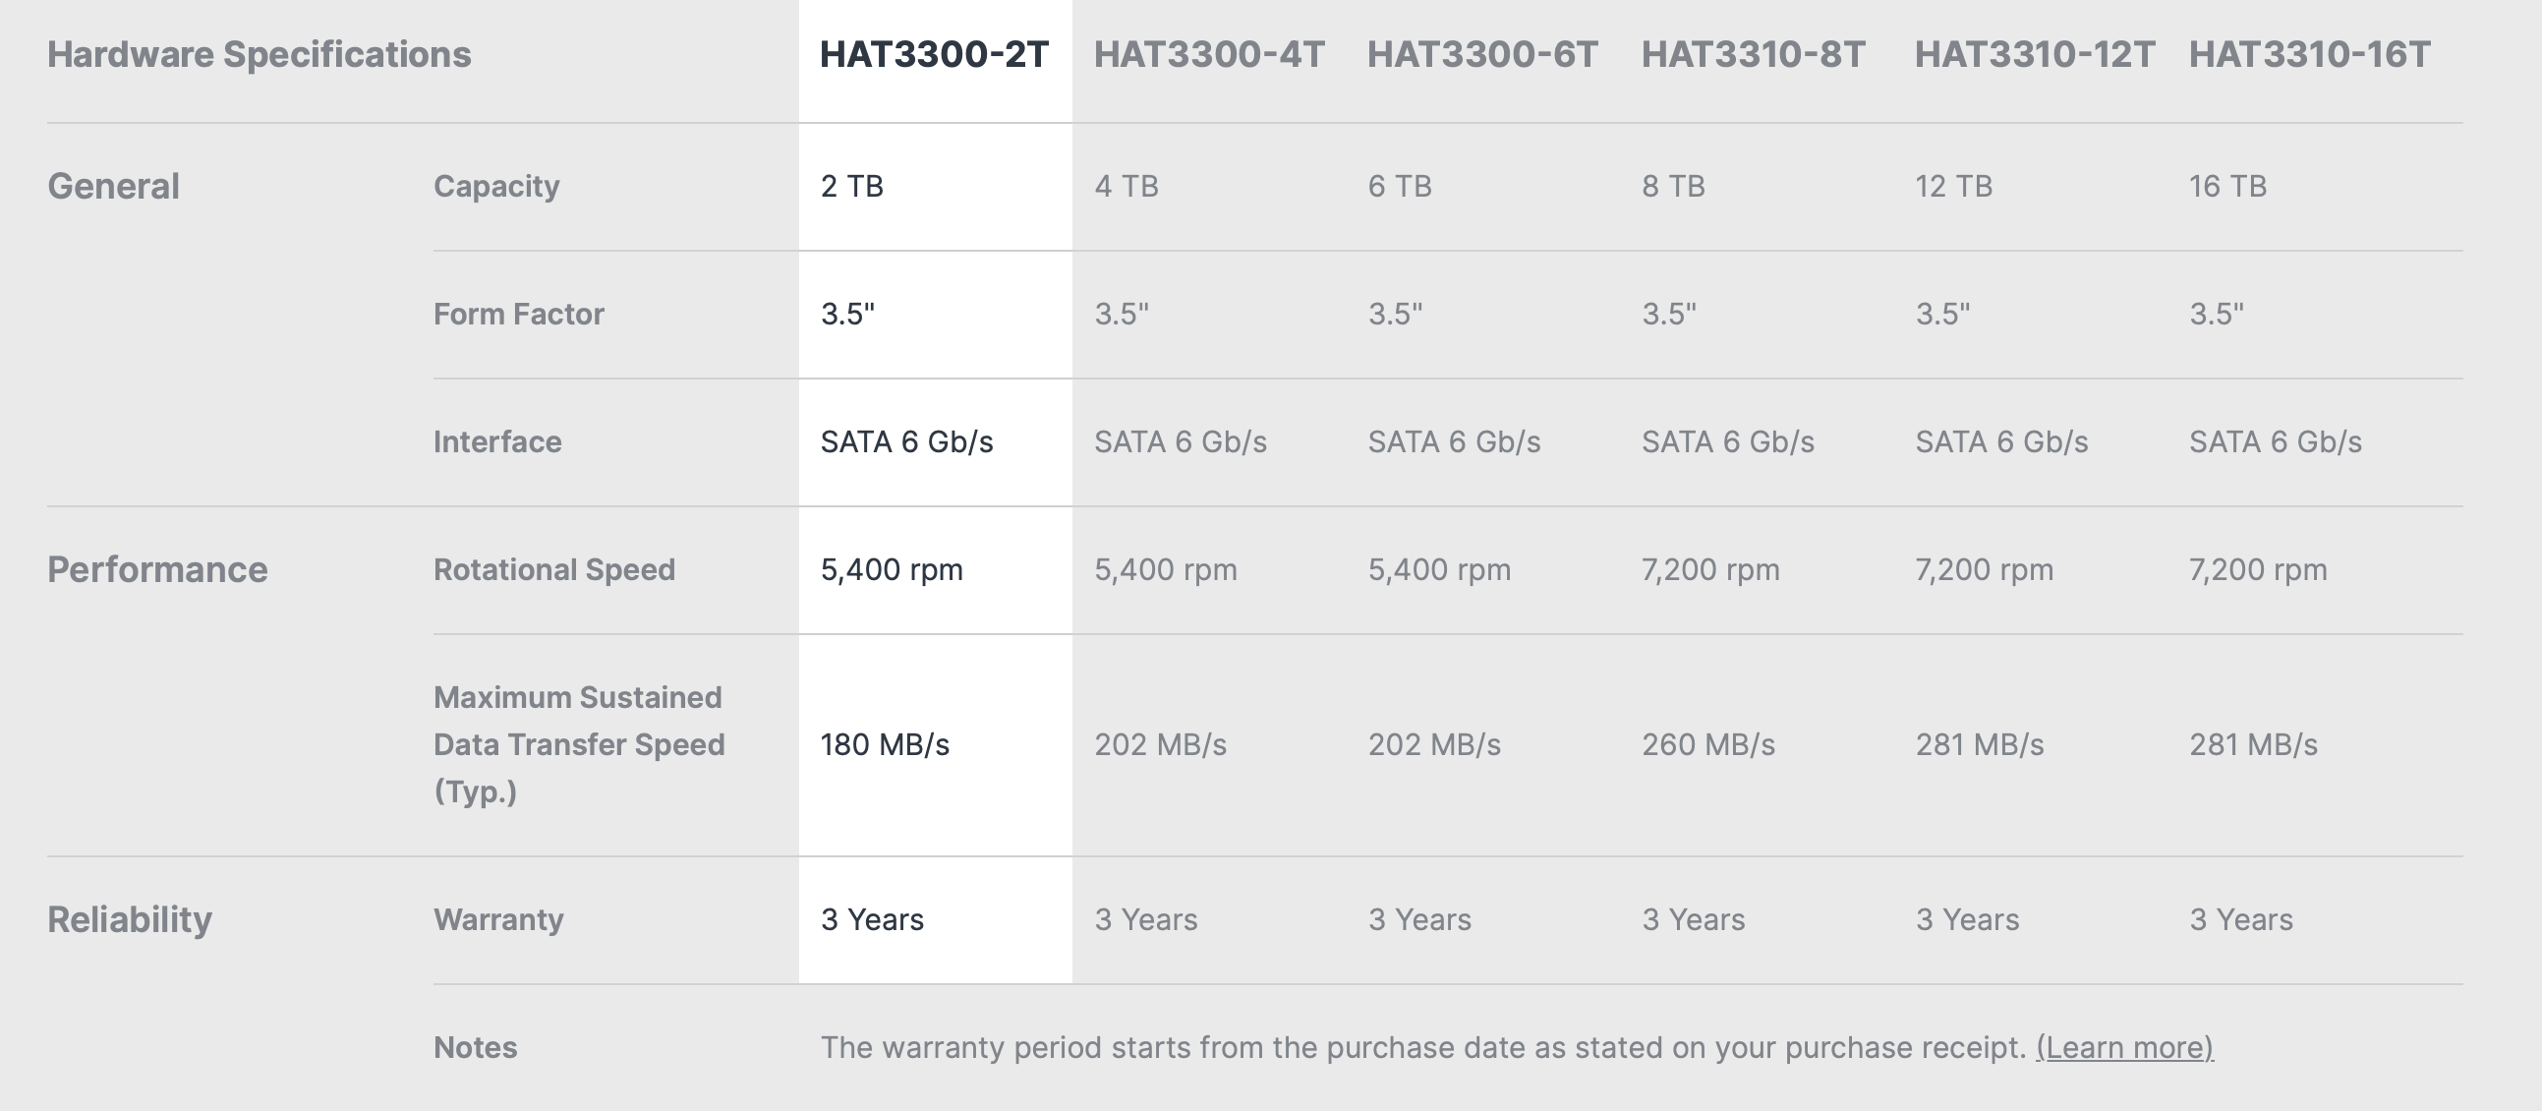This screenshot has width=2542, height=1111.
Task: Click the Hardware Specifications heading
Action: 260,54
